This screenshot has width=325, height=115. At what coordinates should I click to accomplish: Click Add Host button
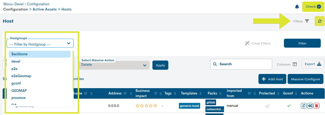(273, 79)
